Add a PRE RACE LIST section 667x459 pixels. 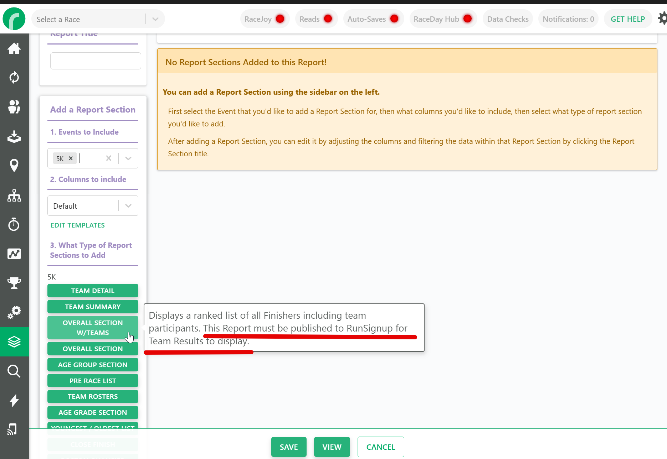(93, 381)
